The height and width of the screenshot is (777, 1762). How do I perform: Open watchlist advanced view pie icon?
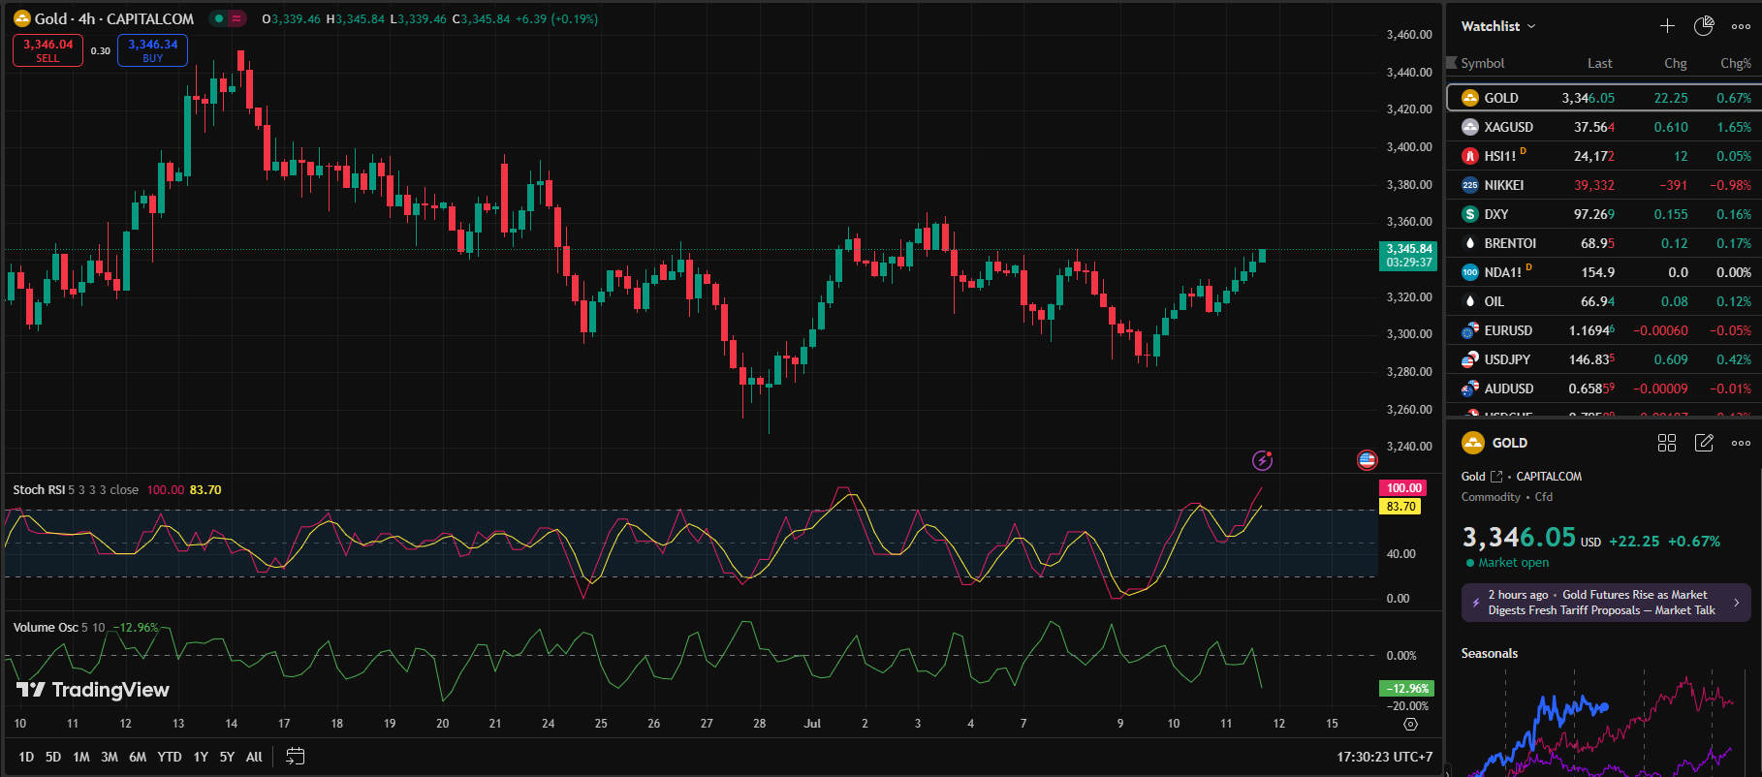(x=1703, y=26)
